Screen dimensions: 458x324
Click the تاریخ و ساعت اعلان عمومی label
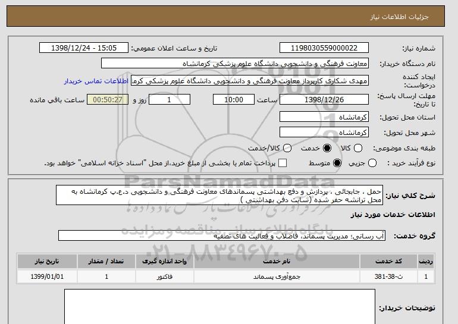tap(174, 48)
